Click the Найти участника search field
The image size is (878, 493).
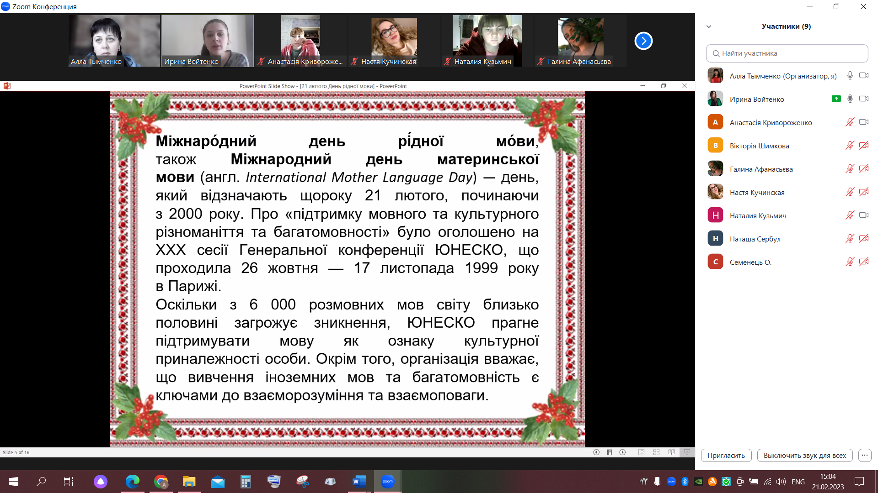(x=787, y=53)
